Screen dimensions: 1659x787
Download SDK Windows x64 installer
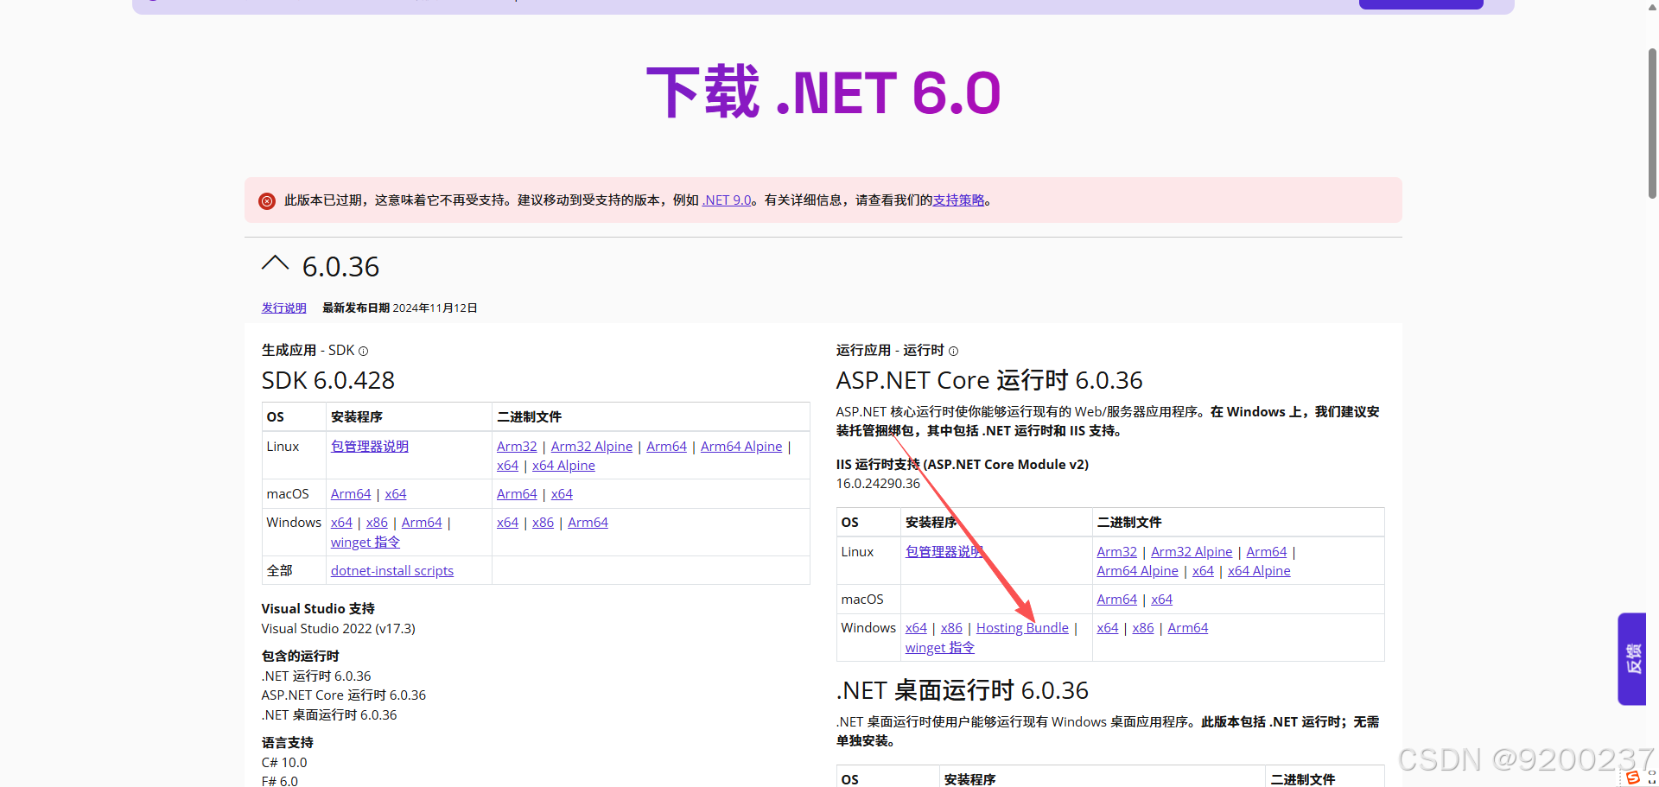tap(341, 522)
